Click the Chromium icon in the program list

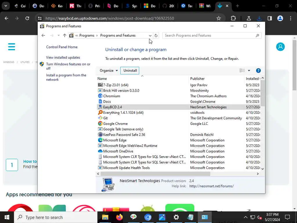coord(100,96)
